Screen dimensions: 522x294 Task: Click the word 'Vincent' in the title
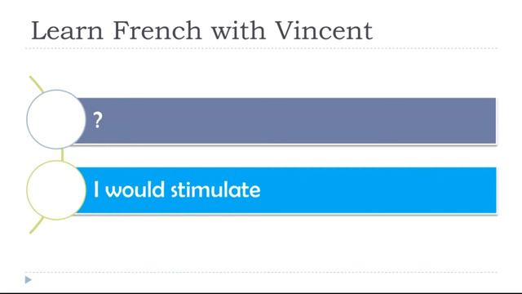tap(324, 31)
